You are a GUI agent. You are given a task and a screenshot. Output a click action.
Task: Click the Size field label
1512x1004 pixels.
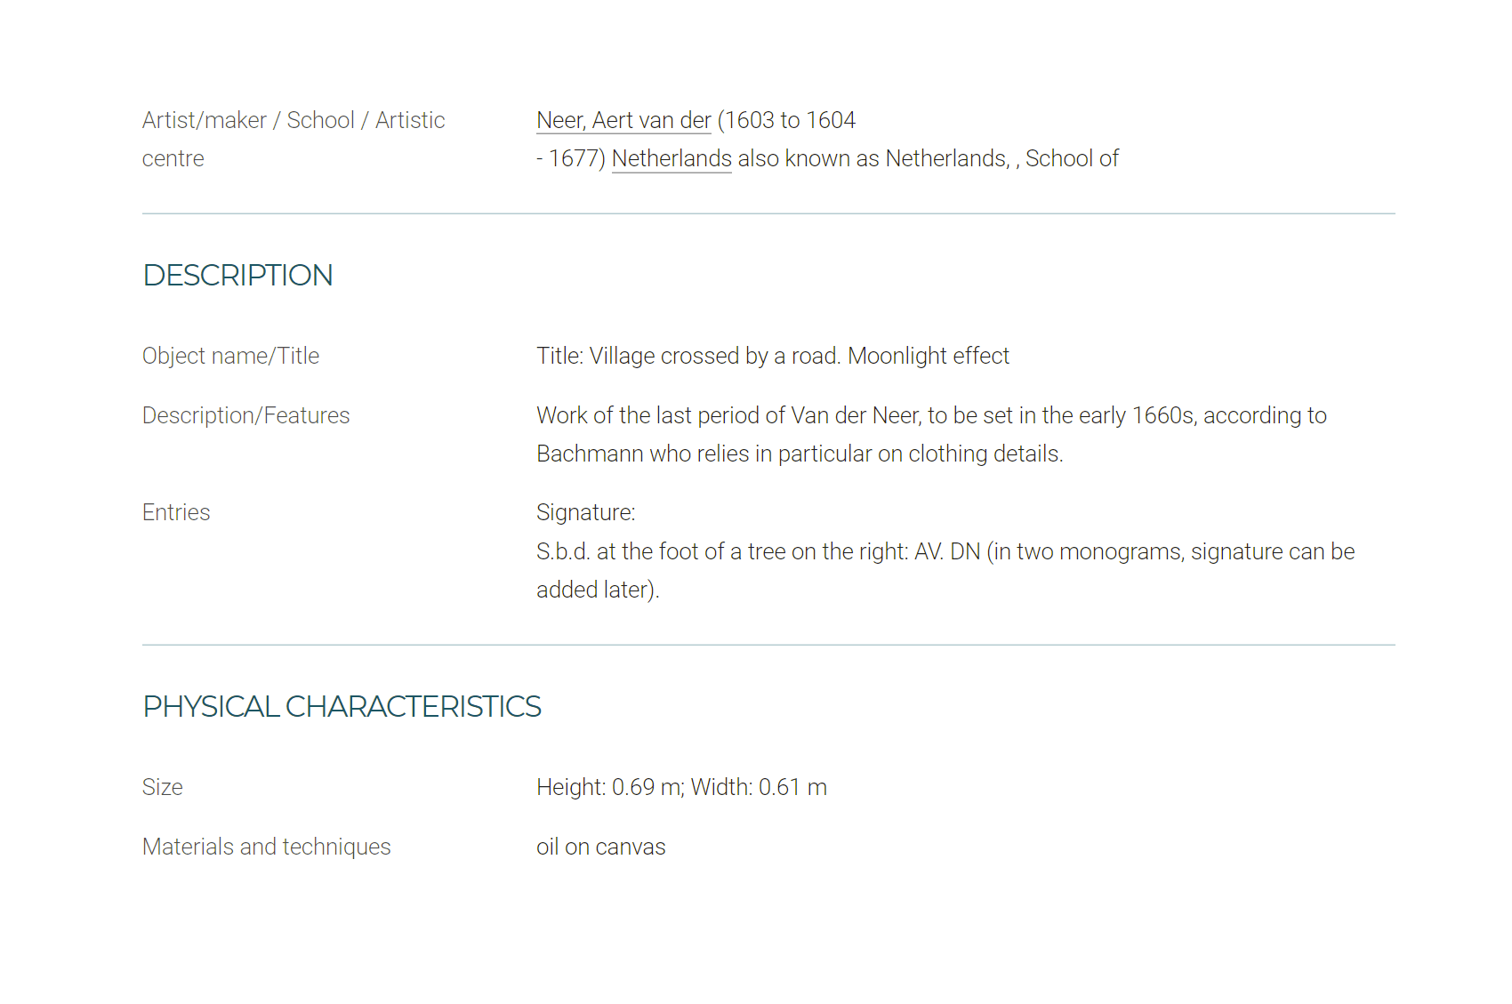pos(163,787)
